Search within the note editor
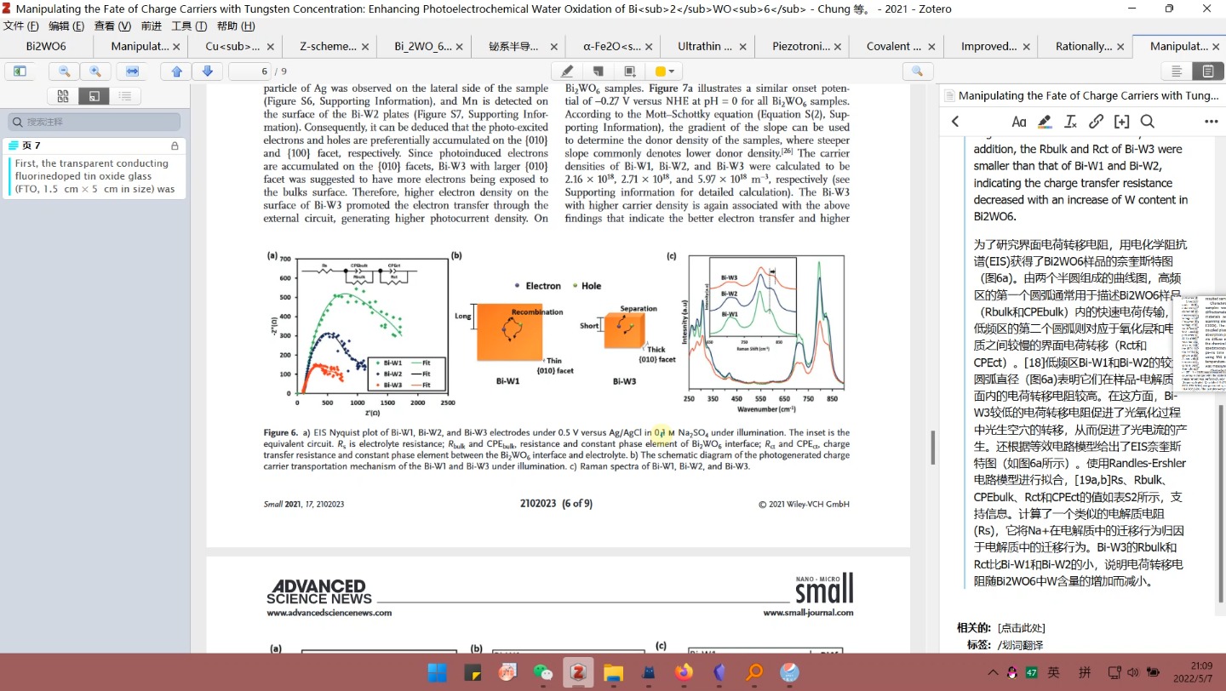This screenshot has width=1226, height=691. tap(1148, 122)
